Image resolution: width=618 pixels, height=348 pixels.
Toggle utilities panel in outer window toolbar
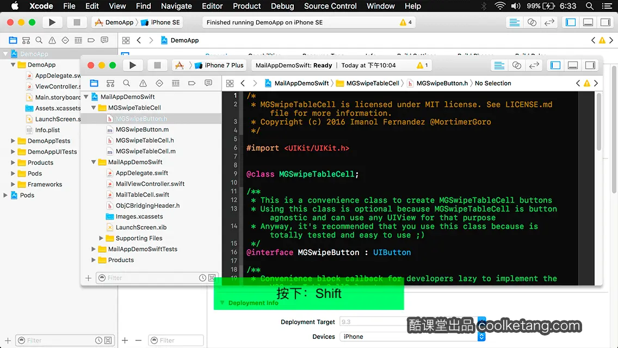point(605,22)
